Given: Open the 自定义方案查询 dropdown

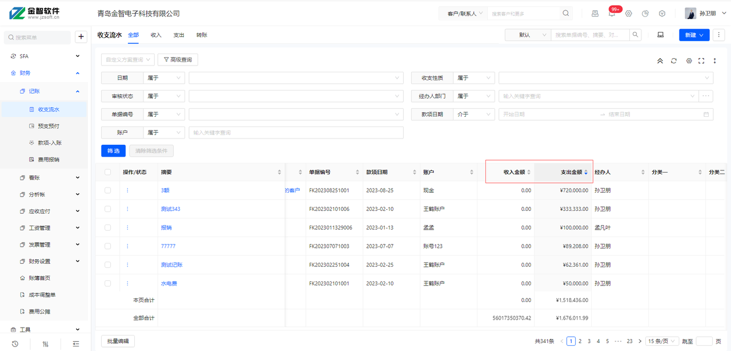Looking at the screenshot, I should coord(128,59).
